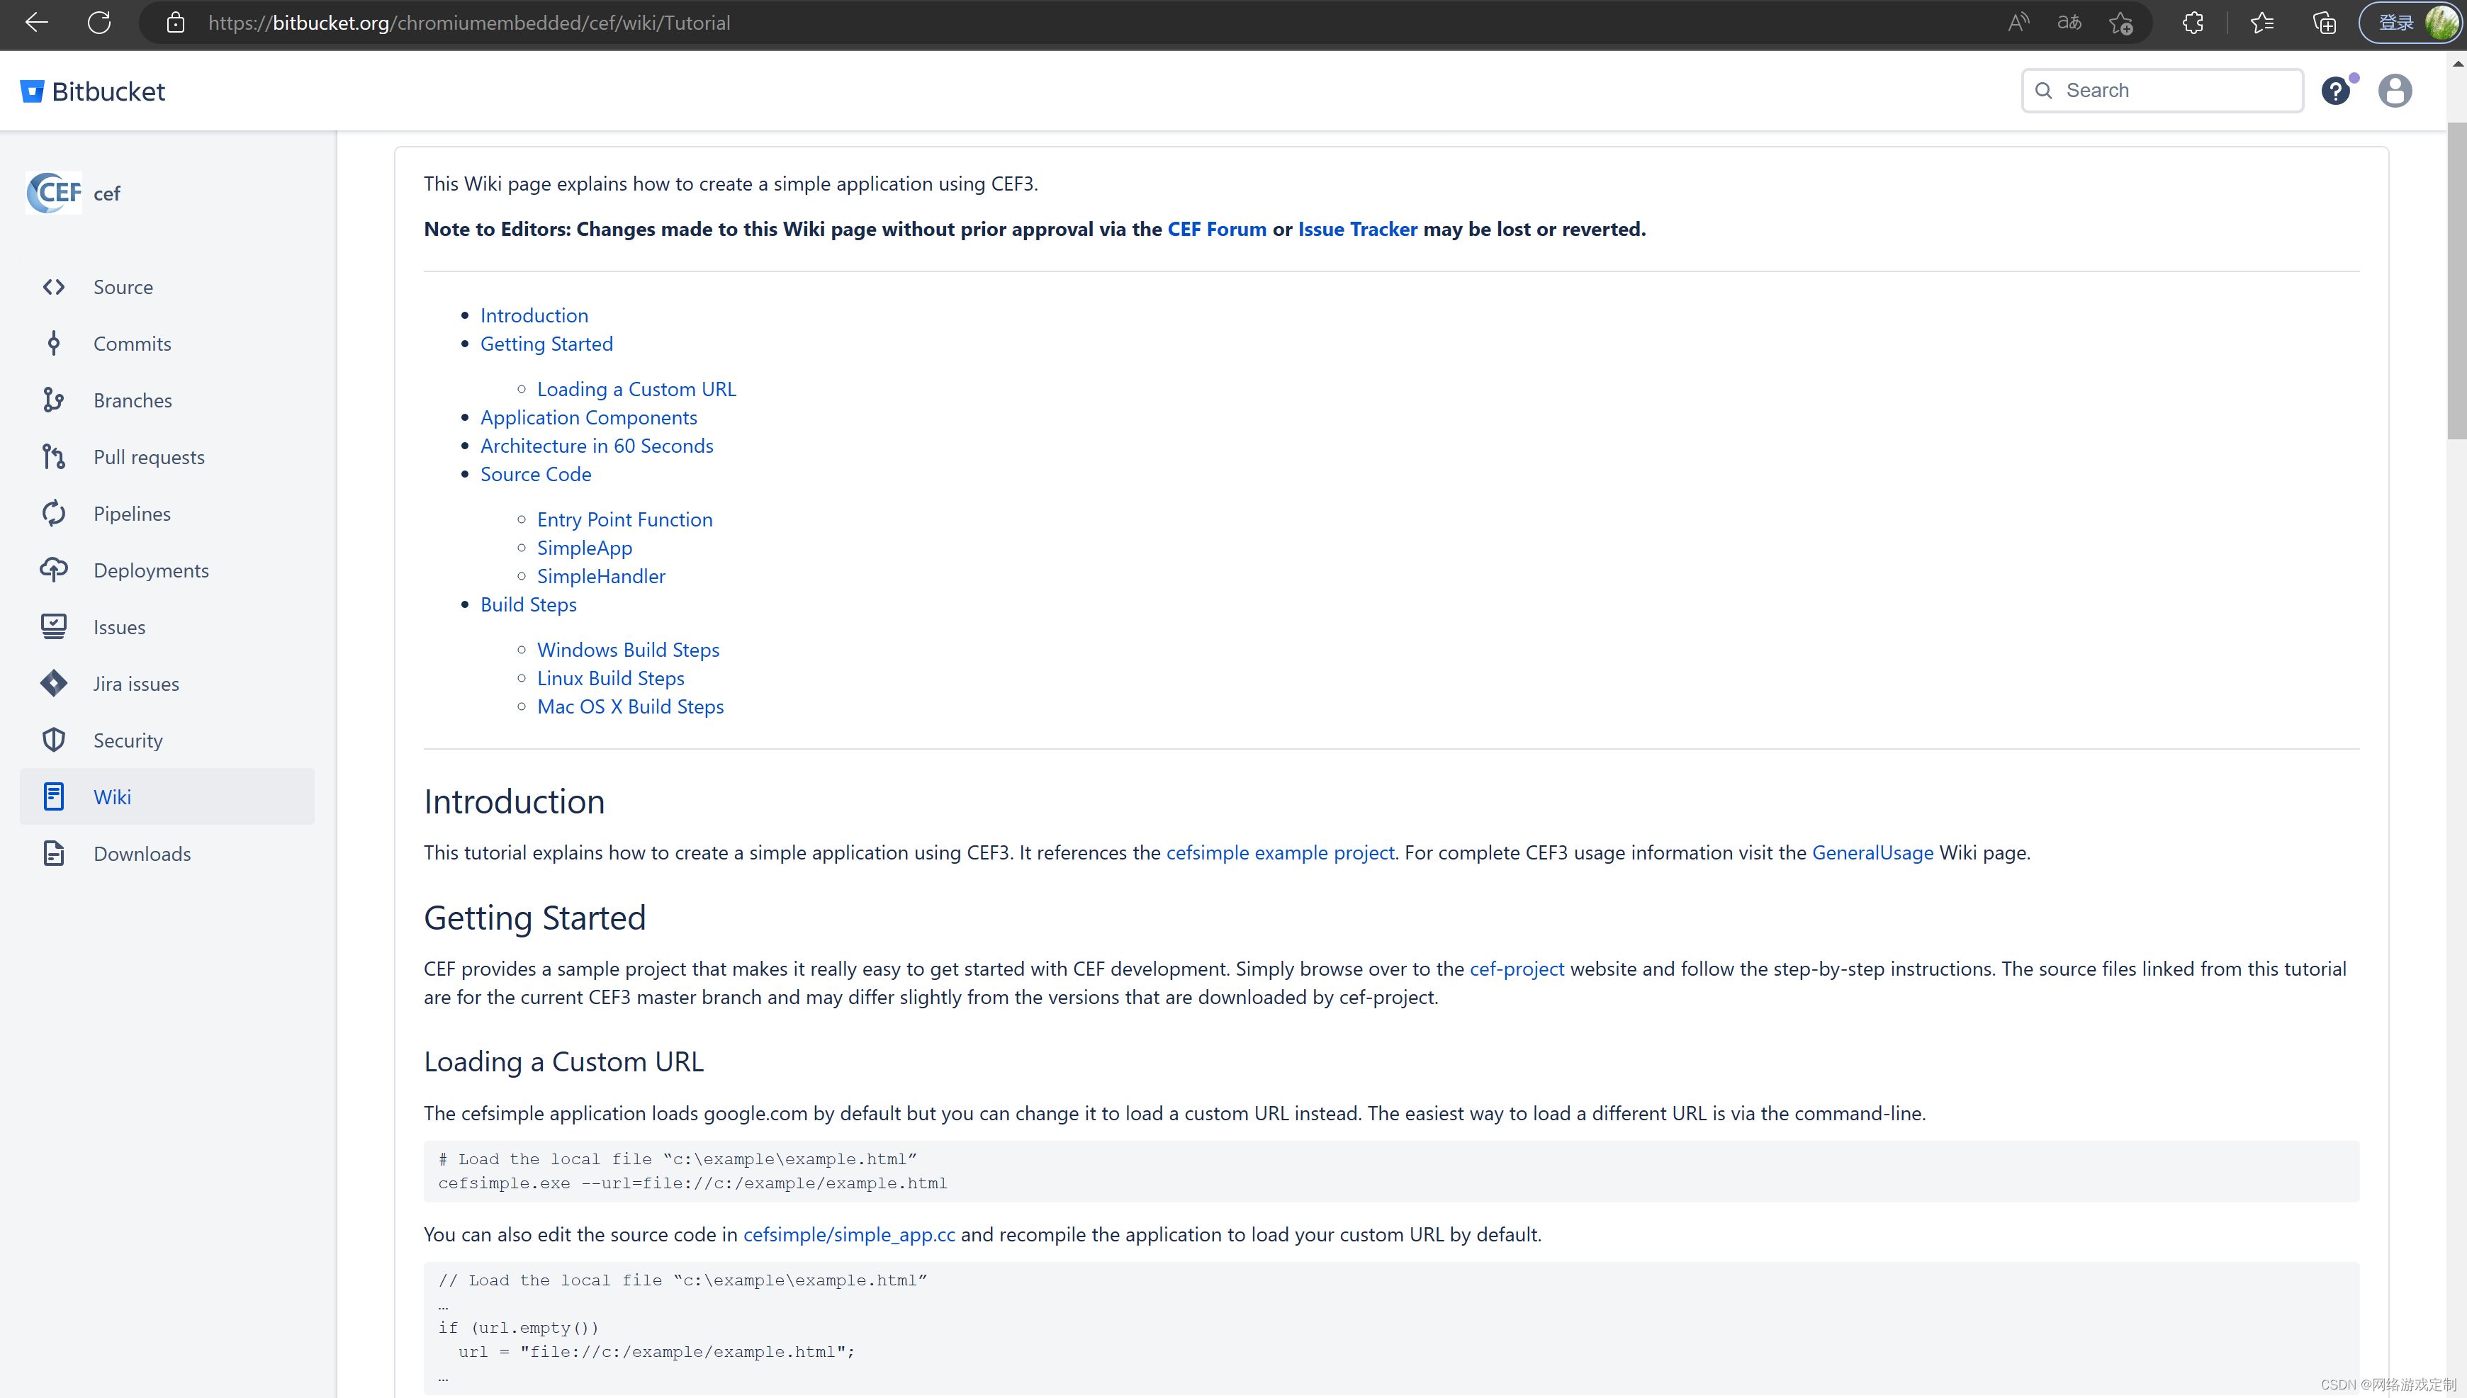Open the CEF Forum link
2467x1398 pixels.
[1217, 229]
